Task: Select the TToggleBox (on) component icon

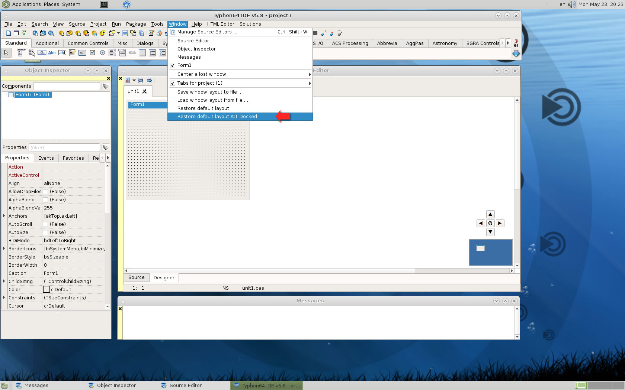Action: click(x=82, y=53)
